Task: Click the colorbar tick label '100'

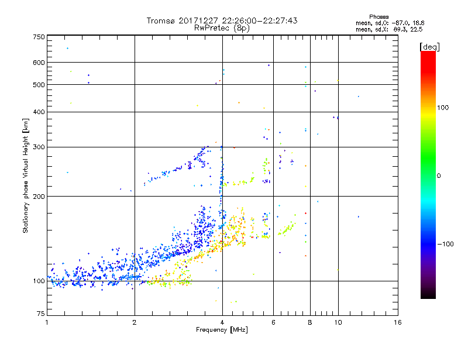Action: point(443,108)
